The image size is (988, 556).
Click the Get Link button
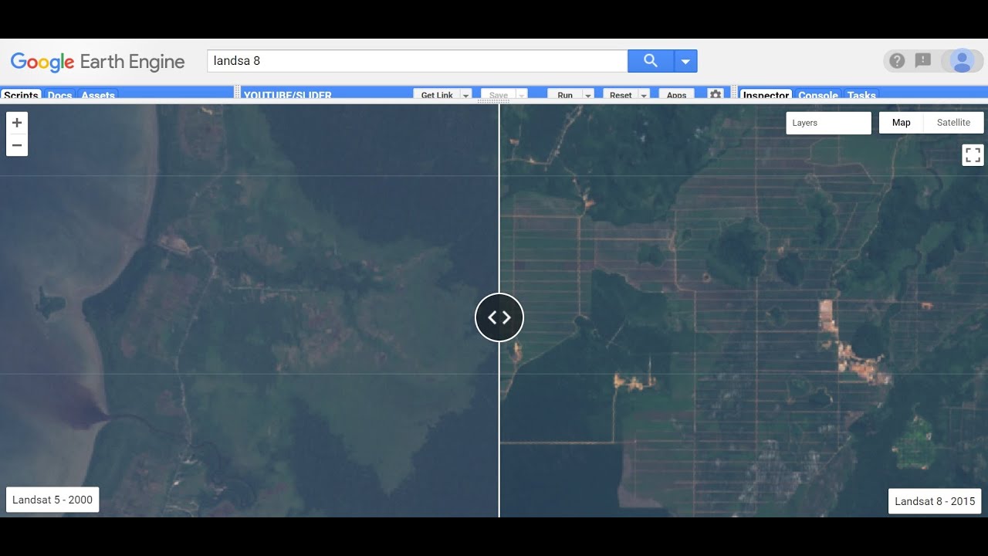coord(437,95)
